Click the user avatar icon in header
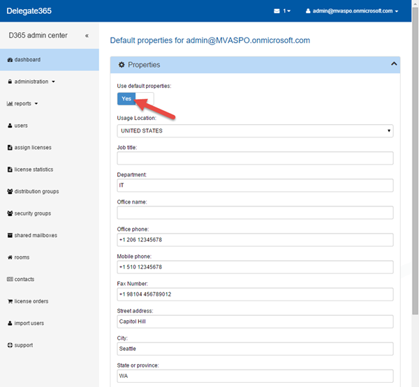419x387 pixels. point(308,11)
